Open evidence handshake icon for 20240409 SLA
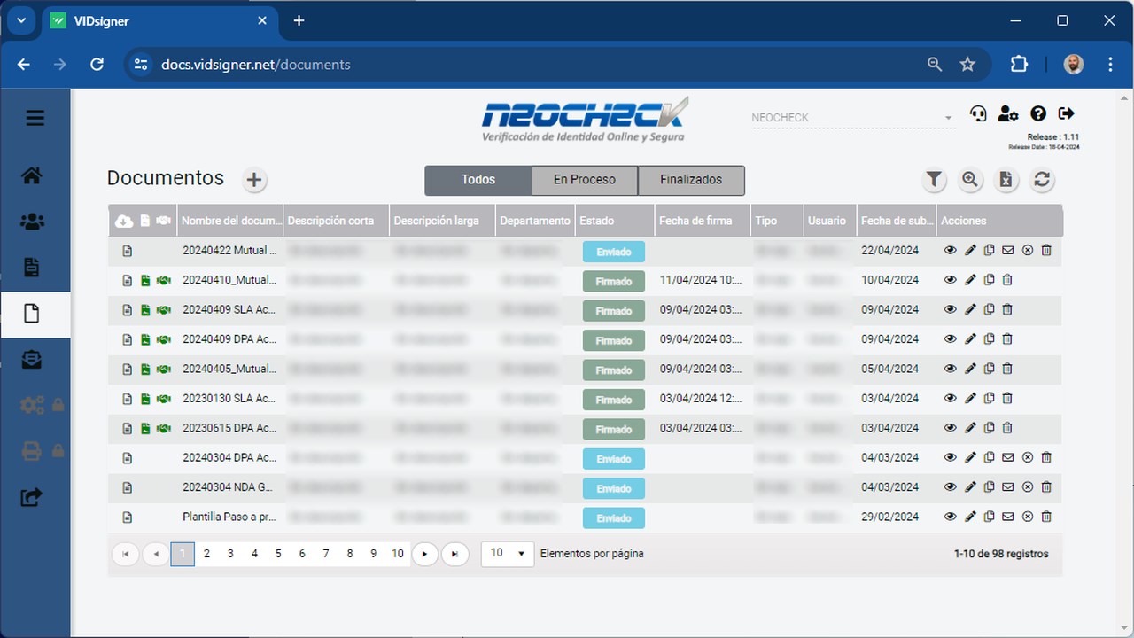Image resolution: width=1134 pixels, height=638 pixels. pyautogui.click(x=163, y=310)
